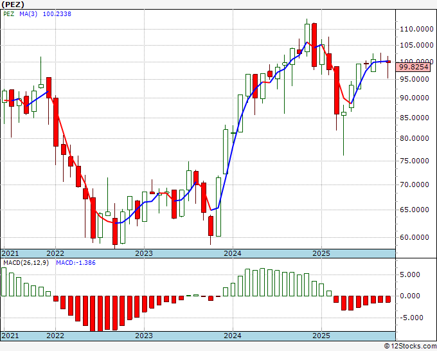Image resolution: width=437 pixels, height=351 pixels.
Task: Click the 75.0000 price axis label
Action: click(x=415, y=161)
